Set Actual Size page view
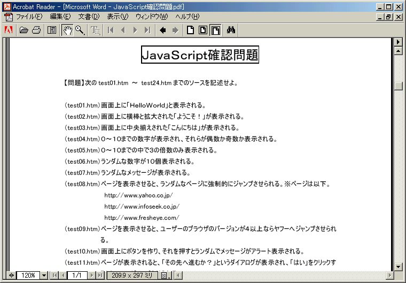The image size is (406, 283). click(x=190, y=30)
